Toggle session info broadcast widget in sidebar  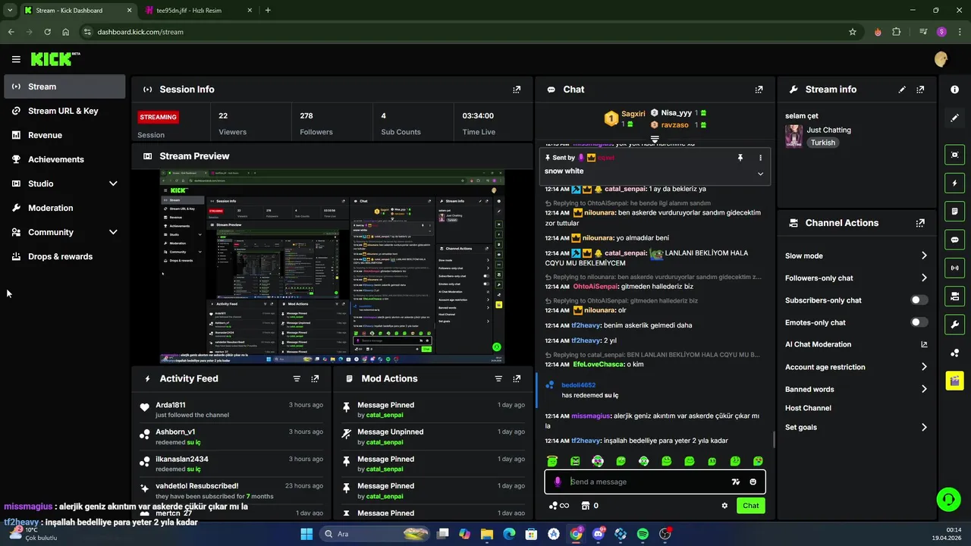click(954, 268)
